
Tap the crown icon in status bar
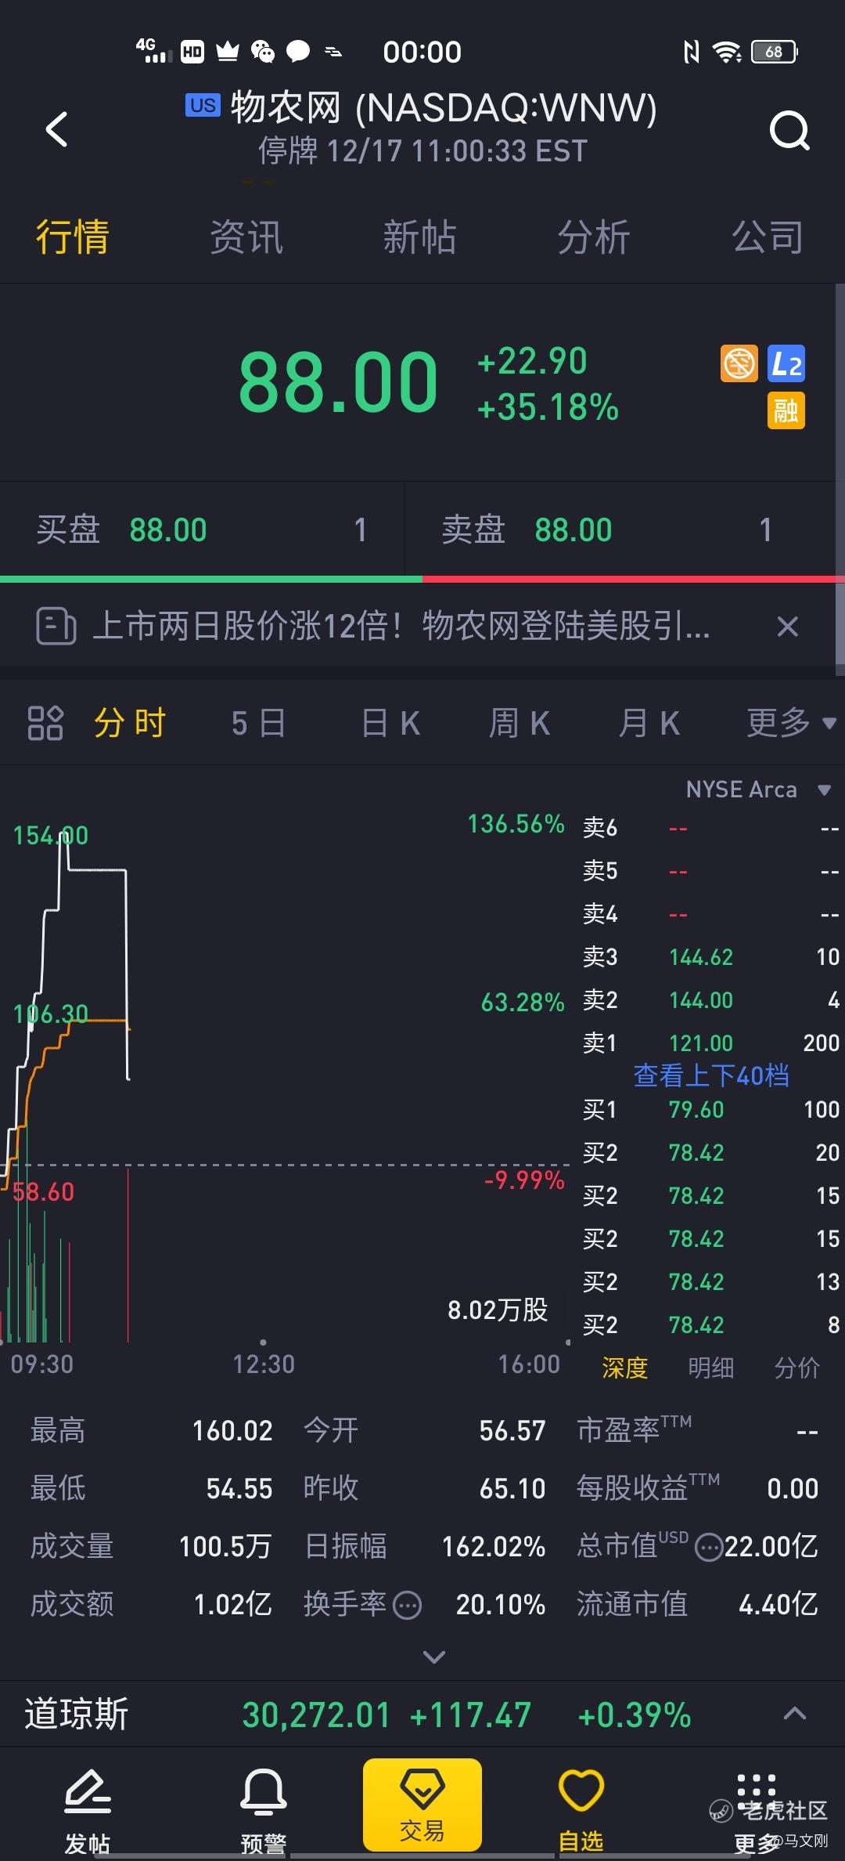tap(228, 52)
